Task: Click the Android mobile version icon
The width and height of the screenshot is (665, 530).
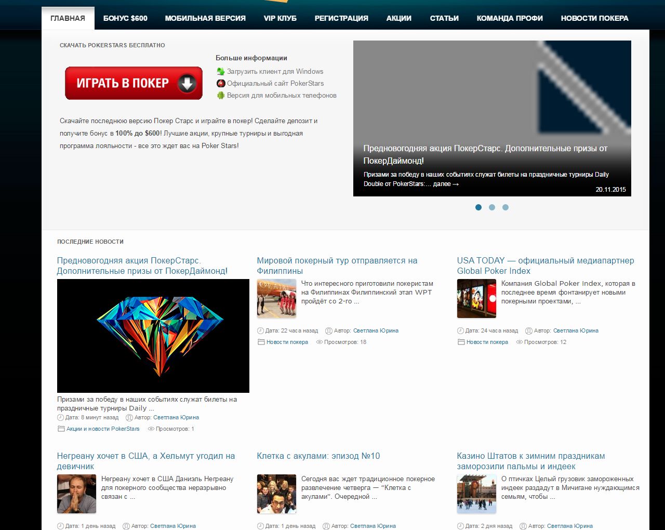Action: coord(221,96)
